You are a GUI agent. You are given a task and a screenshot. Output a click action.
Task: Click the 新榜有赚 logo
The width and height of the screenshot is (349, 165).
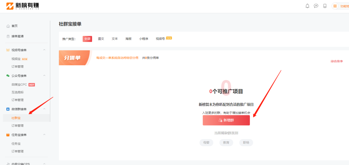(23, 6)
